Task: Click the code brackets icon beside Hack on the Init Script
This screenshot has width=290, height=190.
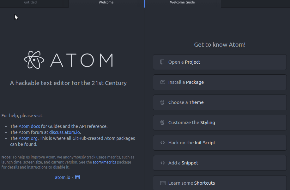Action: click(162, 143)
